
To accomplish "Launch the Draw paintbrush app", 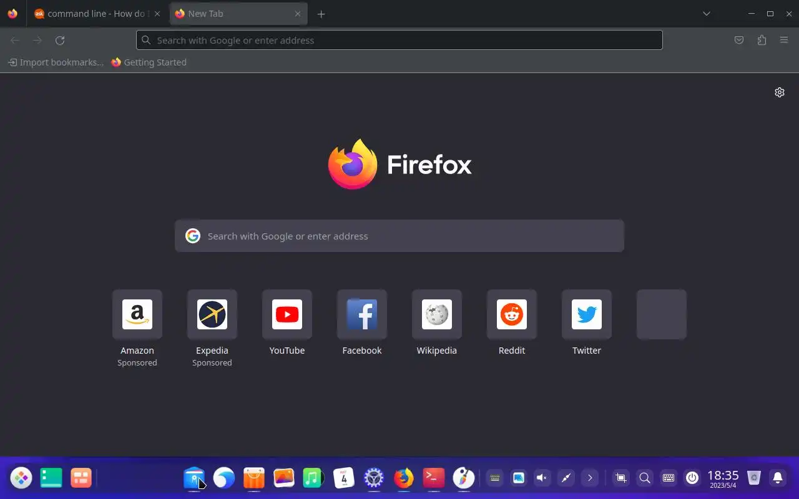I will 464,478.
